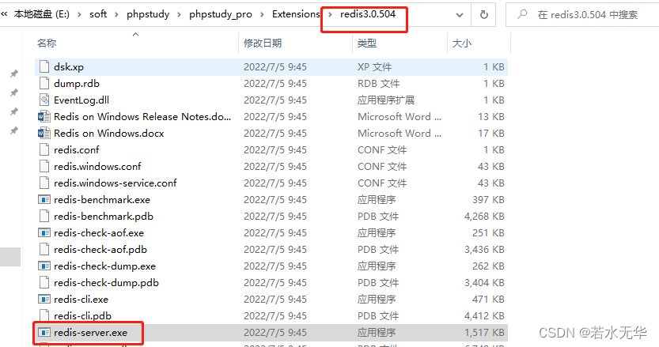Viewport: 659px width, 347px height.
Task: Click the redis-server.exe application icon
Action: (44, 332)
